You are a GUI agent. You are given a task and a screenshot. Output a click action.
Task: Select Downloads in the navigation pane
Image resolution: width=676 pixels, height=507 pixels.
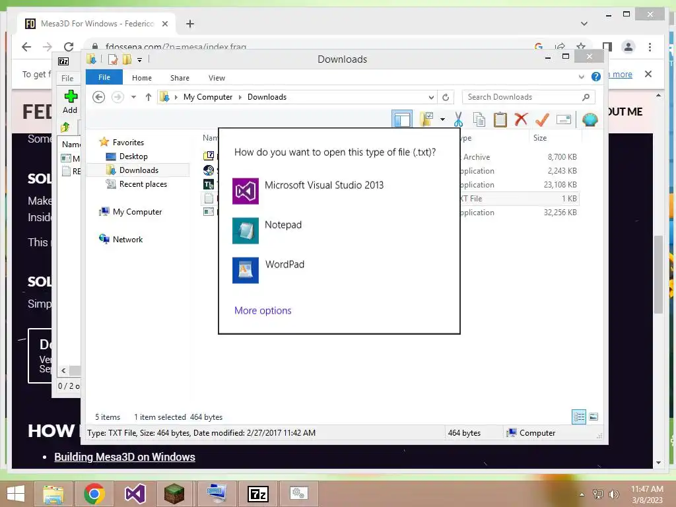click(x=139, y=170)
